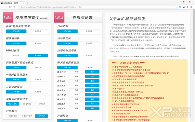The height and width of the screenshot is (122, 195).
Task: Disable HTML5优先 option
Action: [x=38, y=55]
